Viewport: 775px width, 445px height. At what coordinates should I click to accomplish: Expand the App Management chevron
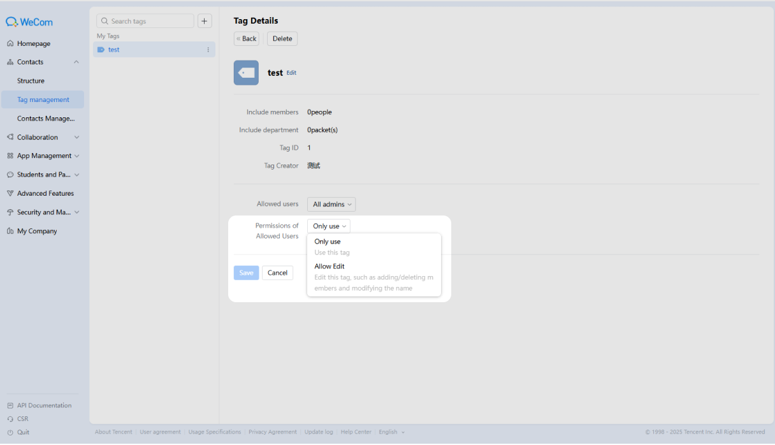pyautogui.click(x=76, y=156)
